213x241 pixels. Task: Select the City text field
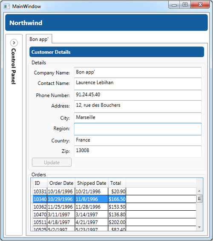click(138, 118)
